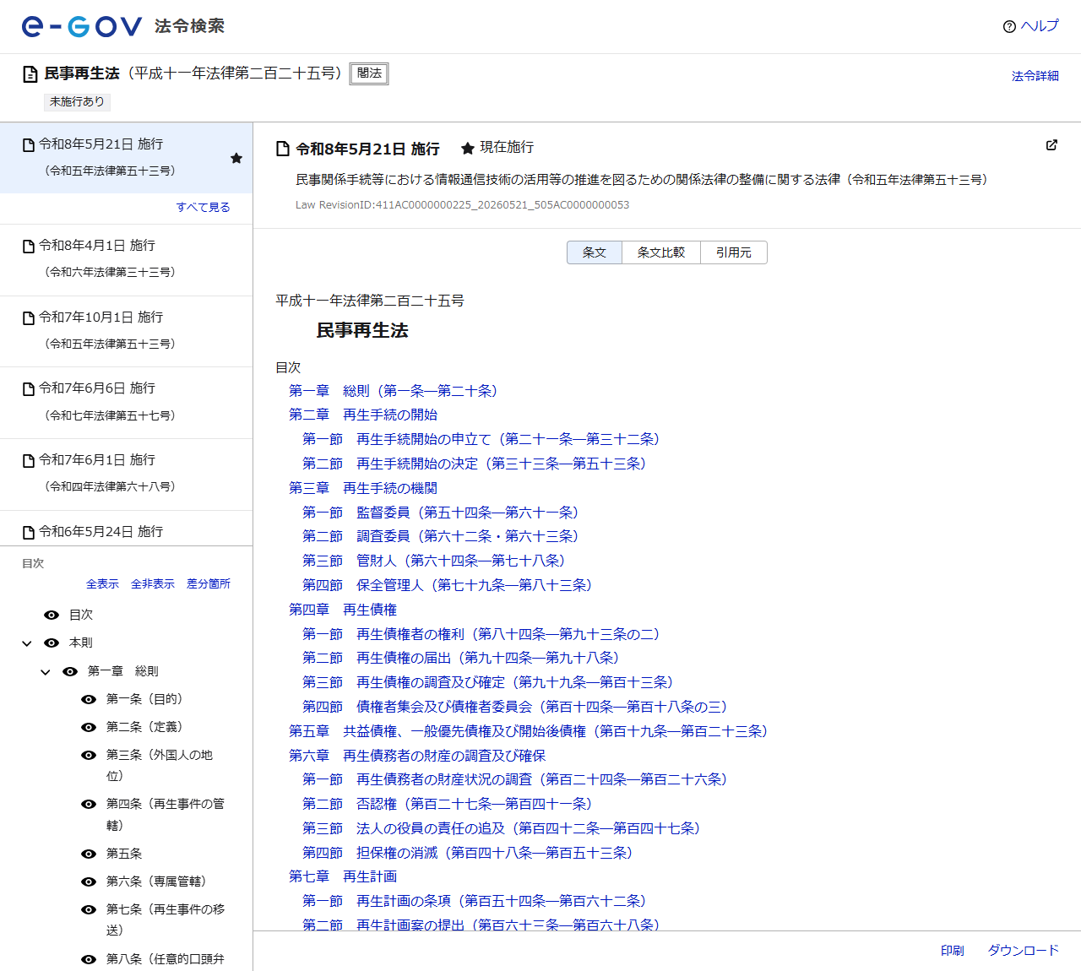Image resolution: width=1081 pixels, height=971 pixels.
Task: Toggle eye icon for 第六条（専属管轄）
Action: tap(89, 882)
